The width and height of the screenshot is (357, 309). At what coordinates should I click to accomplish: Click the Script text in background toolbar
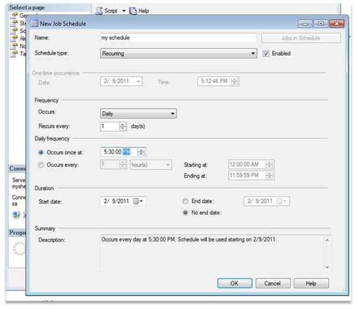tap(111, 11)
